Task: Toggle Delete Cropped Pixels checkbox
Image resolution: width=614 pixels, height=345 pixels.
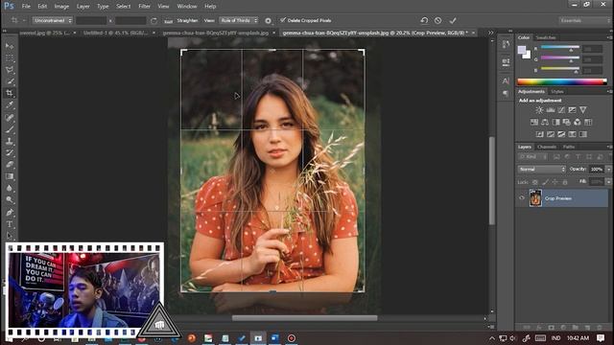Action: pos(283,20)
